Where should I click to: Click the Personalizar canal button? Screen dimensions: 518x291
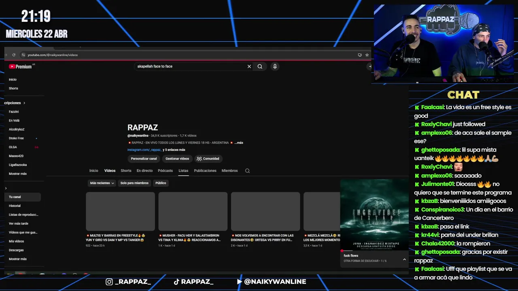(144, 159)
